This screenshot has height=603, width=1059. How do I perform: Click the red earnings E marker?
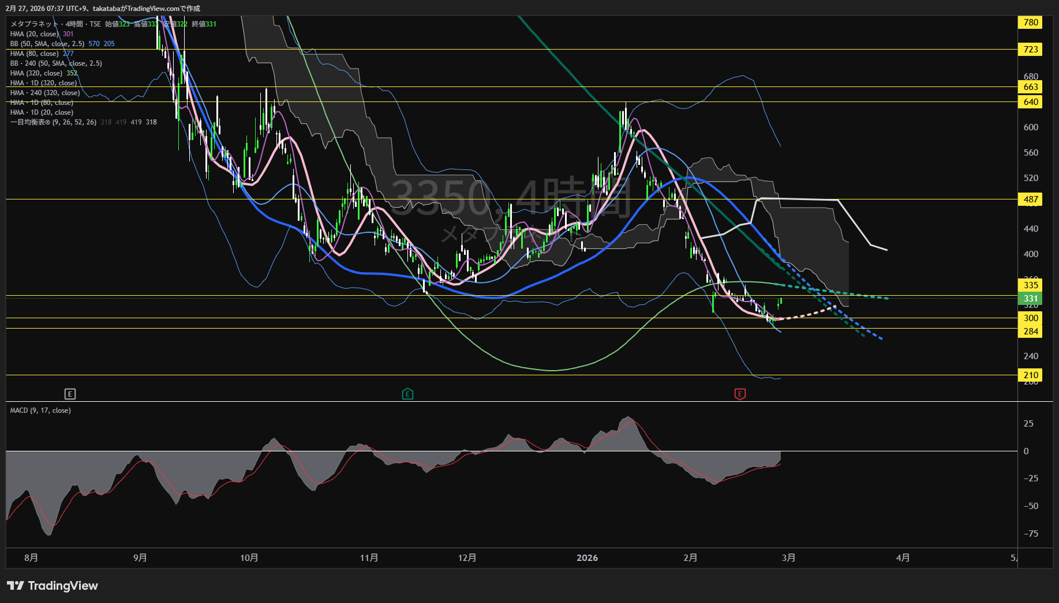tap(740, 394)
